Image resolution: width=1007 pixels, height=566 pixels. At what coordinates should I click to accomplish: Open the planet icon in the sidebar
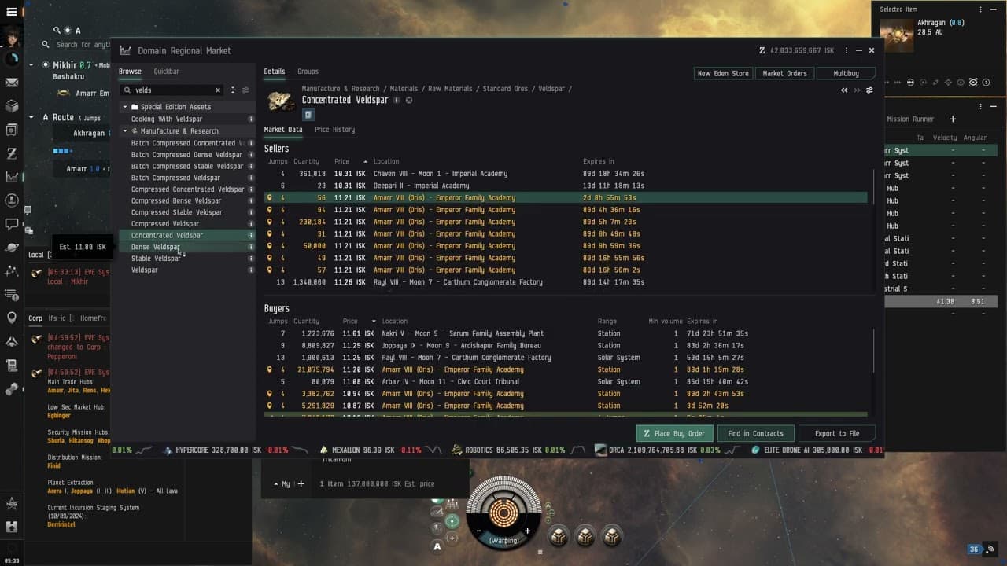point(12,248)
